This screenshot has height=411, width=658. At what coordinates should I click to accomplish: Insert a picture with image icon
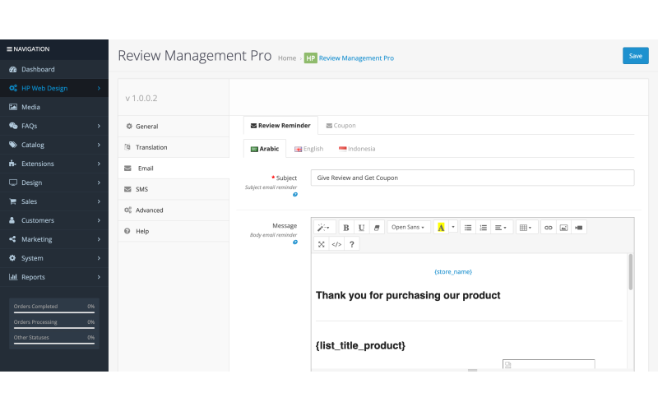pyautogui.click(x=563, y=228)
